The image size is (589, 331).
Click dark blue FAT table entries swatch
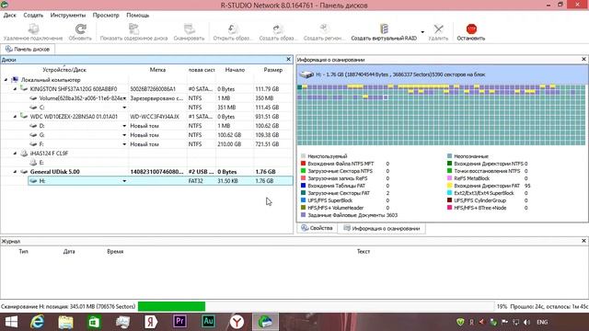(x=303, y=186)
